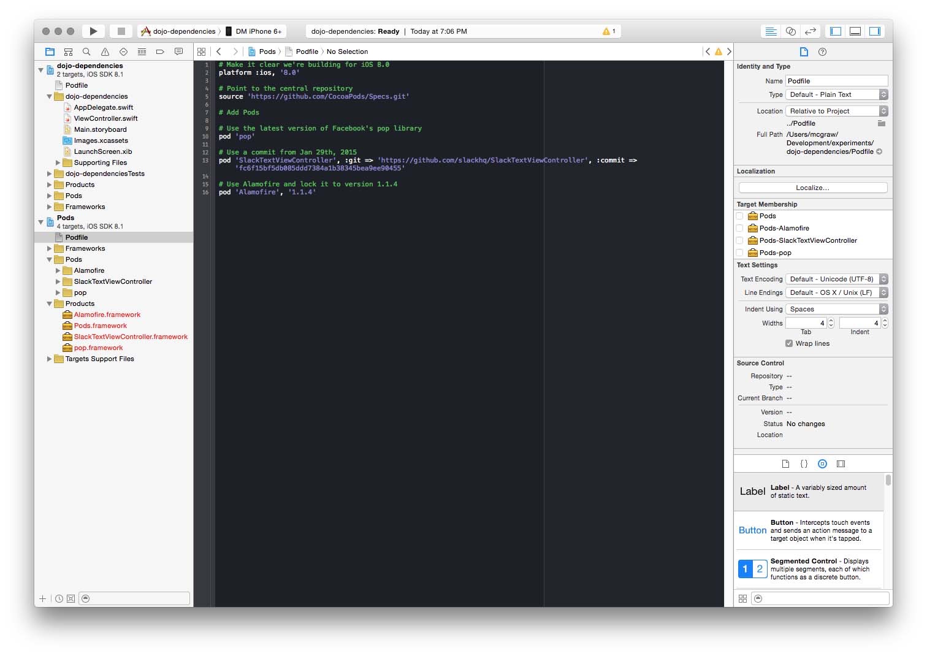Show the Code Snippet library
This screenshot has height=656, width=927.
coord(804,464)
